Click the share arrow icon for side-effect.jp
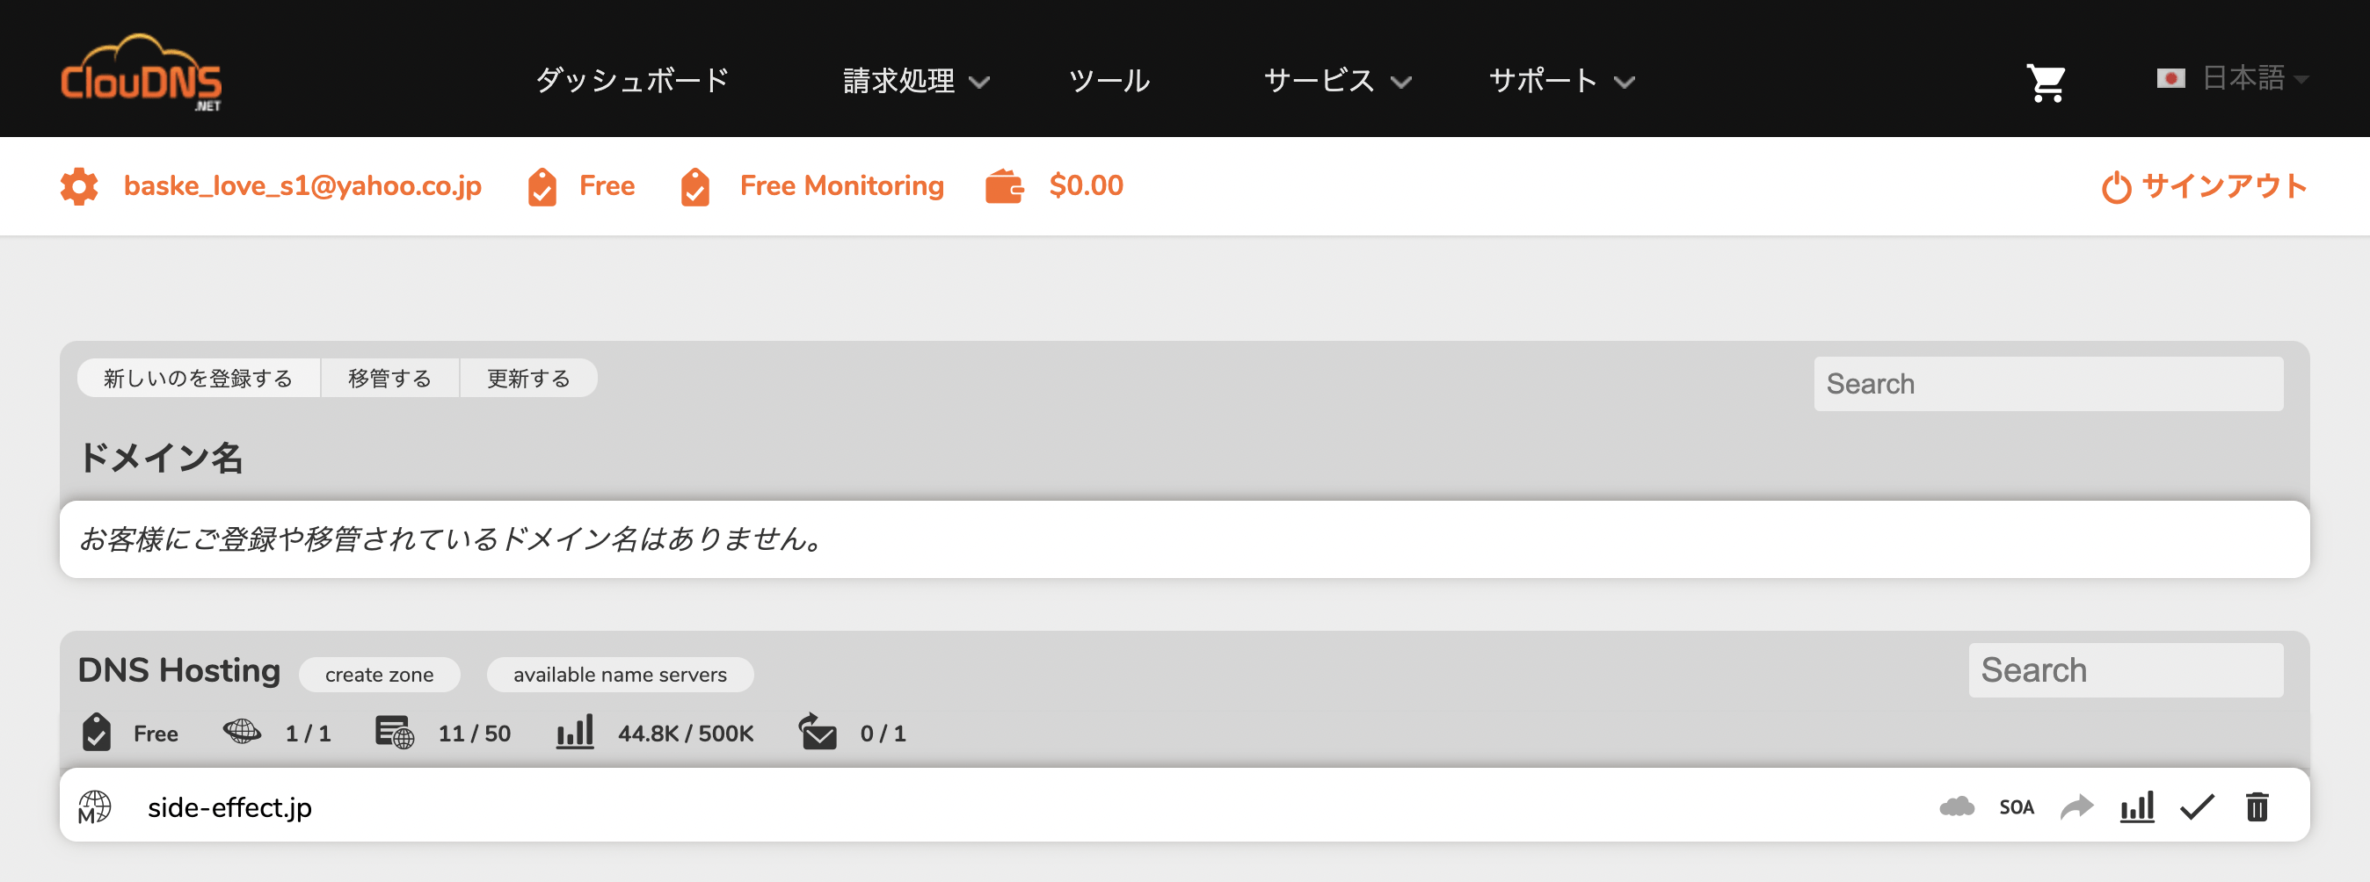Screen dimensions: 2370x882 2076,806
